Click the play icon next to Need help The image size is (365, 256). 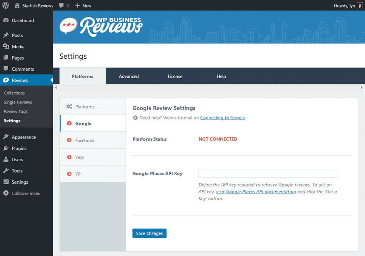[x=135, y=117]
